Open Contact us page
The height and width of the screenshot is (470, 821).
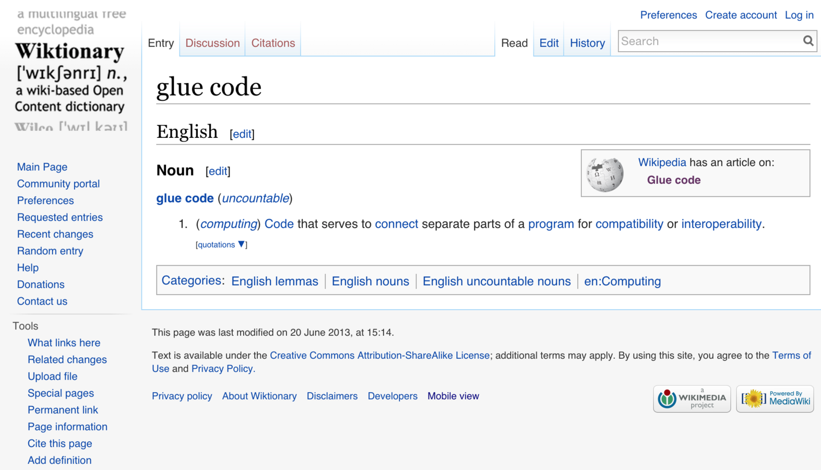(42, 301)
